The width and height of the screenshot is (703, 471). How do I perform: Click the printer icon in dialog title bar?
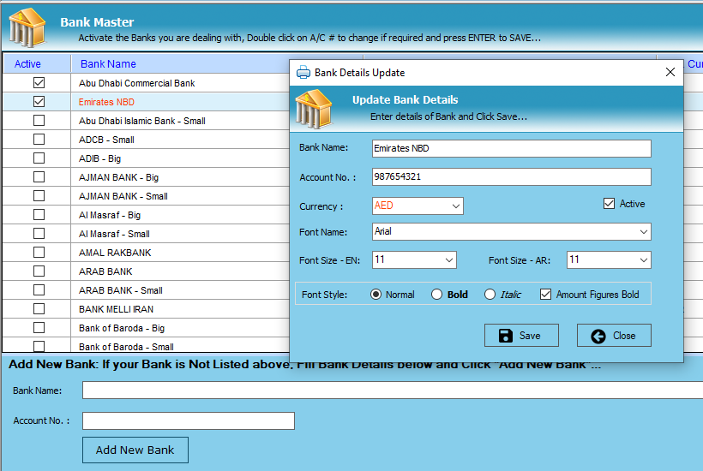pyautogui.click(x=303, y=72)
